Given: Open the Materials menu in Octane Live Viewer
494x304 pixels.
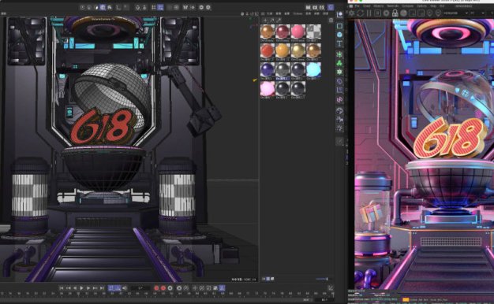Looking at the screenshot, I should click(x=392, y=6).
